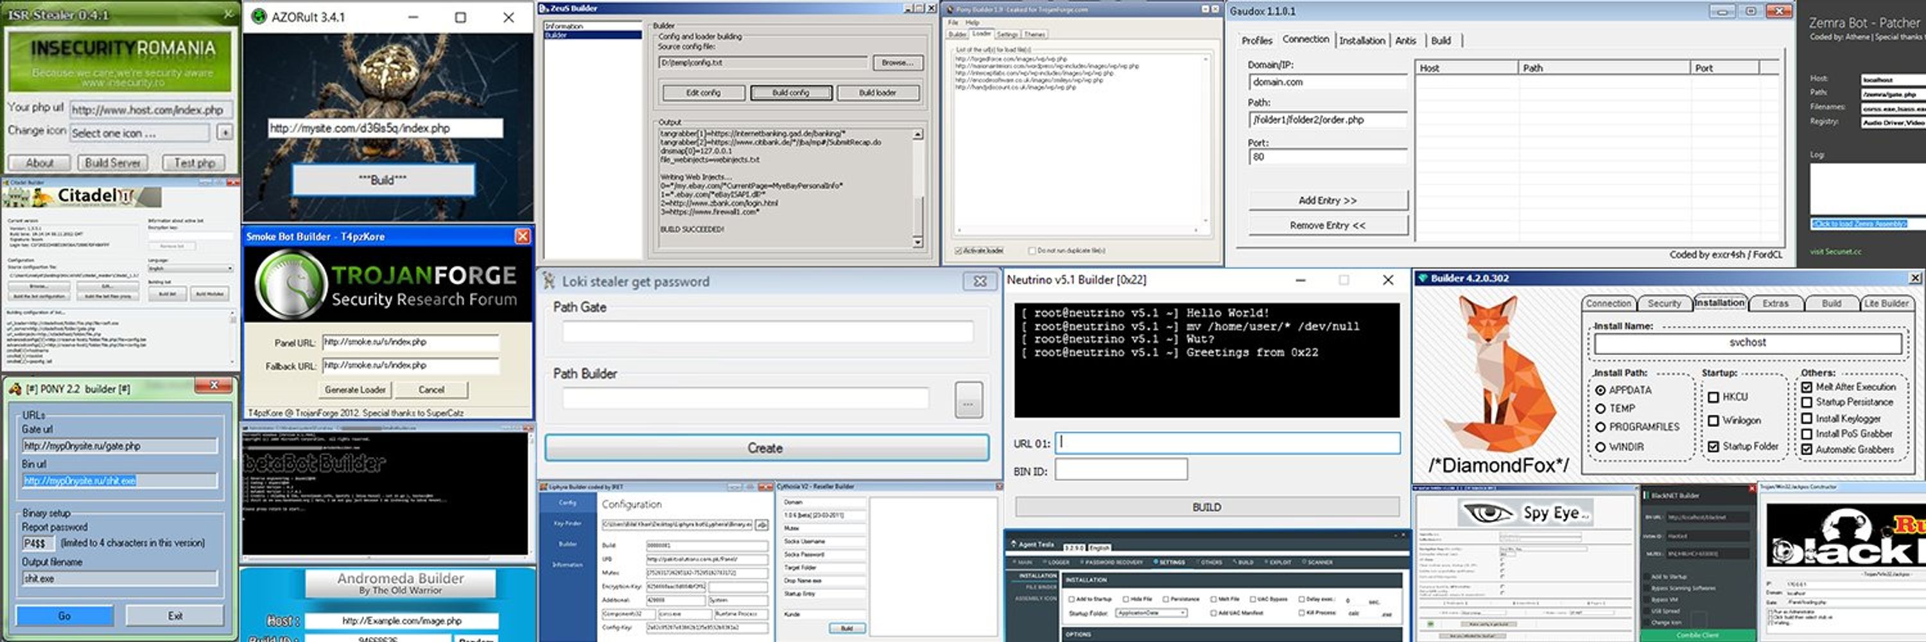Click the Neutrino URL 01 input field

pos(1228,443)
